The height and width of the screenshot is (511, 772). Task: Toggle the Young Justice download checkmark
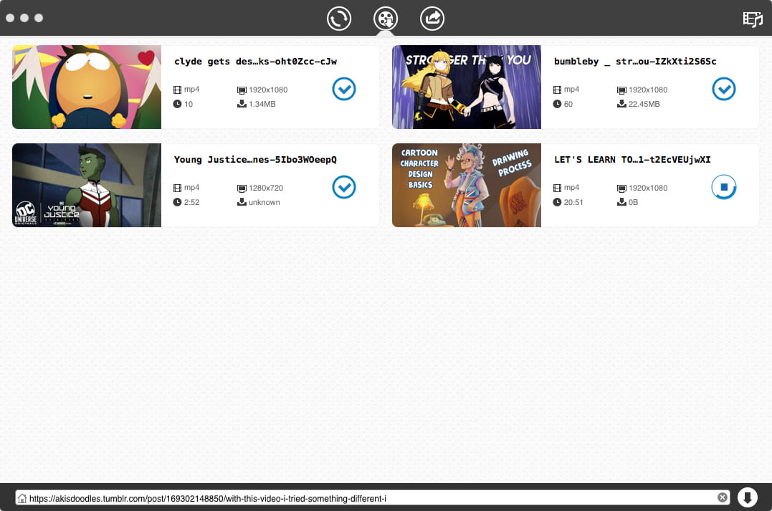tap(344, 187)
